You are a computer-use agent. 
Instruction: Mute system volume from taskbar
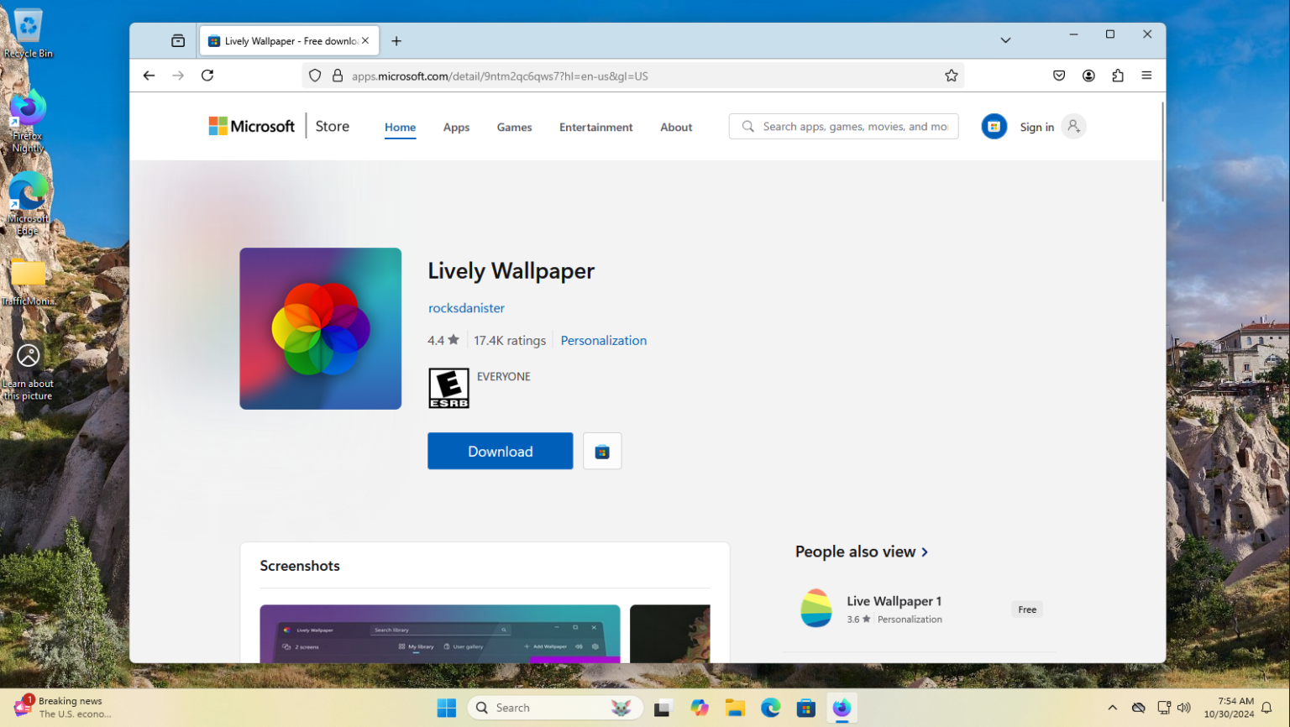coord(1184,707)
